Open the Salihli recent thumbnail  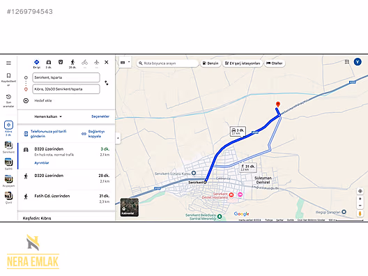[x=8, y=164]
